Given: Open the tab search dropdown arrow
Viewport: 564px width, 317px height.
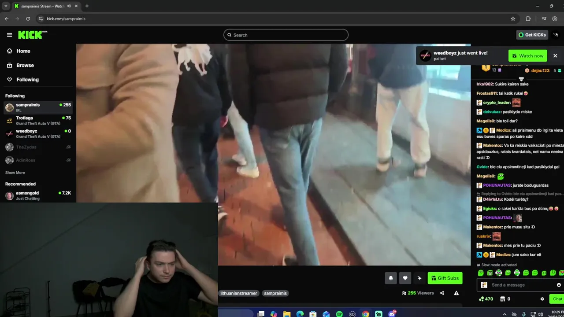Looking at the screenshot, I should point(6,6).
